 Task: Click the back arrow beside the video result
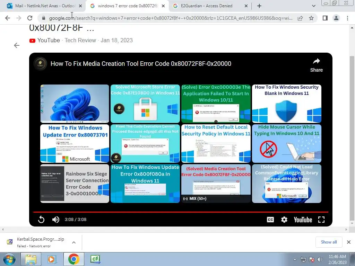(x=17, y=45)
